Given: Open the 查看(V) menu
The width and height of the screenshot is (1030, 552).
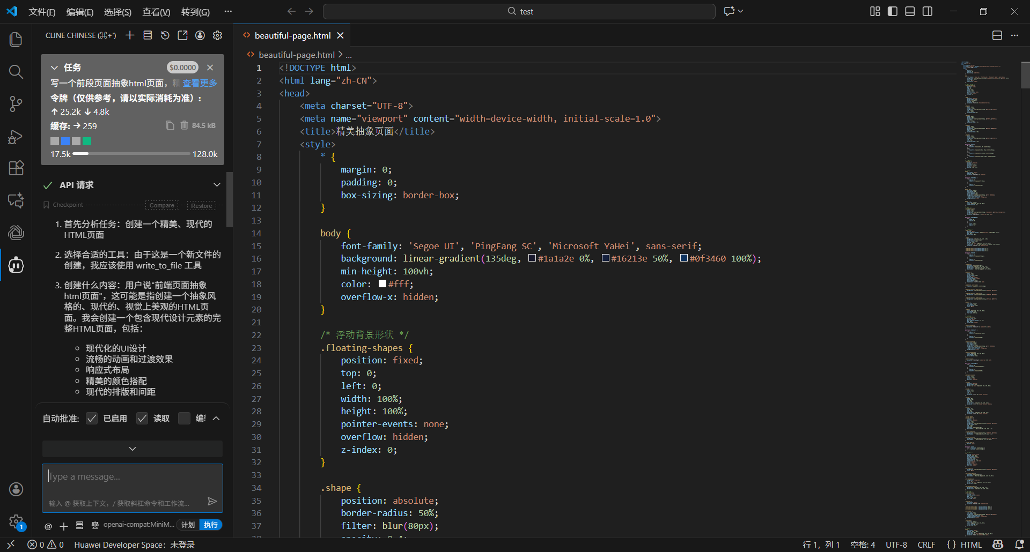Looking at the screenshot, I should pyautogui.click(x=156, y=12).
